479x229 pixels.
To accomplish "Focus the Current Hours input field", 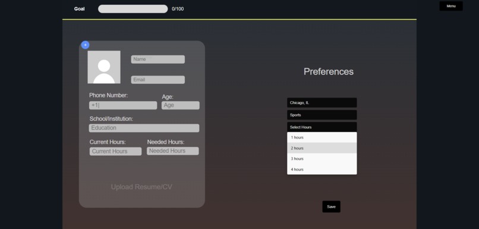I will point(115,151).
